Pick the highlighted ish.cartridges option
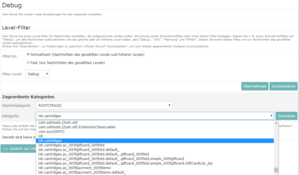The height and width of the screenshot is (175, 299). [50, 141]
